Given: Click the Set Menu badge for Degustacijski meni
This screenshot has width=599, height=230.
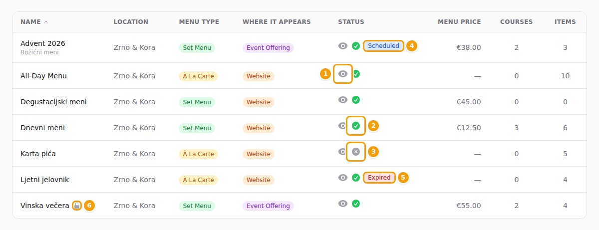Looking at the screenshot, I should click(x=197, y=102).
